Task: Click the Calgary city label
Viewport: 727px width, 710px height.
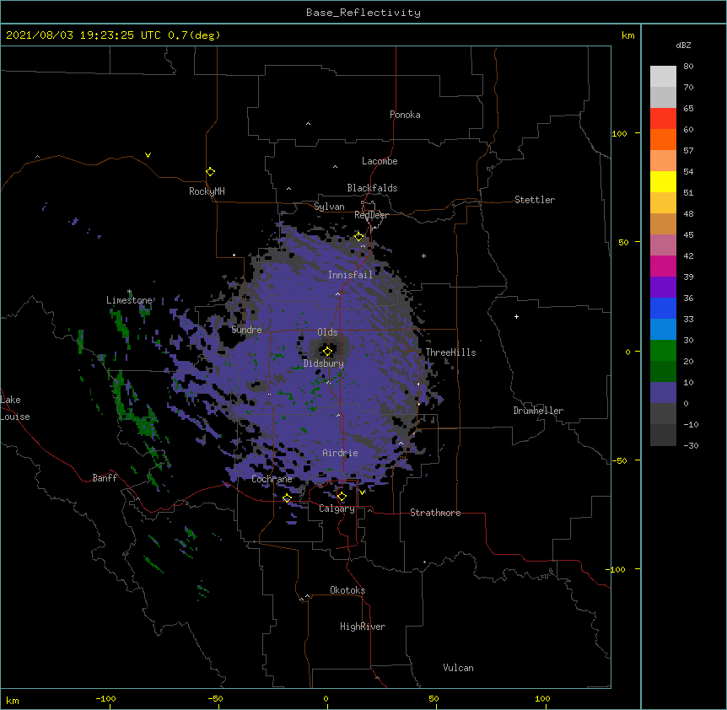Action: [337, 508]
